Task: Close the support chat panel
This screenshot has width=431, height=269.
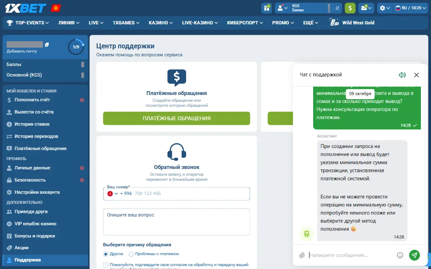Action: tap(416, 75)
